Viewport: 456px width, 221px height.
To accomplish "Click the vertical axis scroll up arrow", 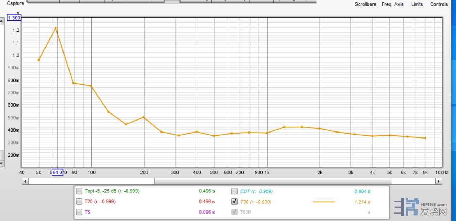I will pyautogui.click(x=2, y=21).
